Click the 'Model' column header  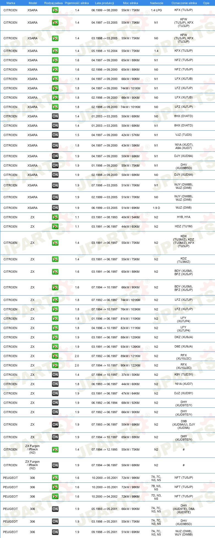tap(33, 3)
